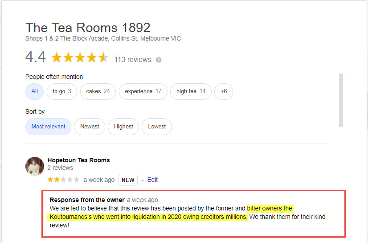368x243 pixels.
Task: Click the NEW badge on the review
Action: [x=128, y=180]
